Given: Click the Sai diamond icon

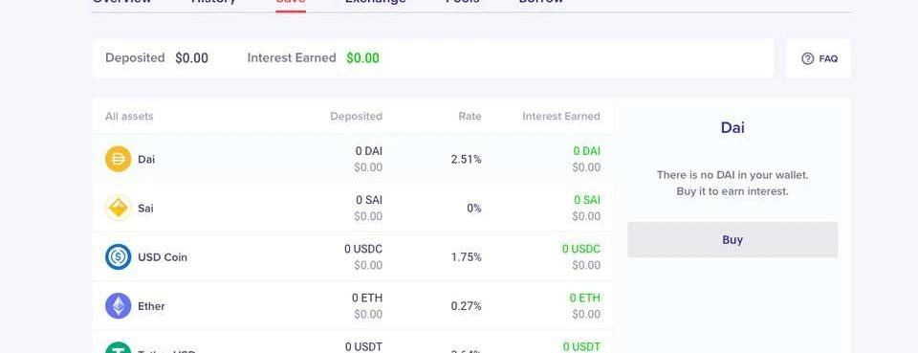Looking at the screenshot, I should point(119,208).
